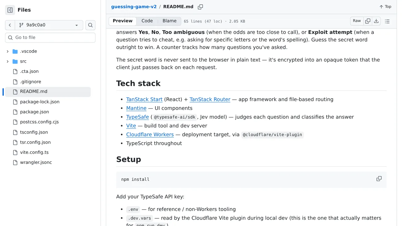
Task: Follow the TanStack Router link
Action: (x=210, y=99)
